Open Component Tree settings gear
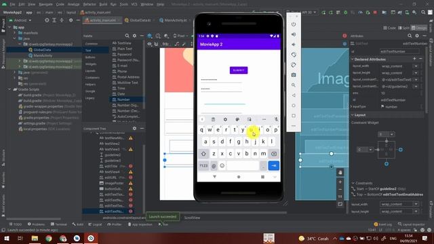 (134, 128)
